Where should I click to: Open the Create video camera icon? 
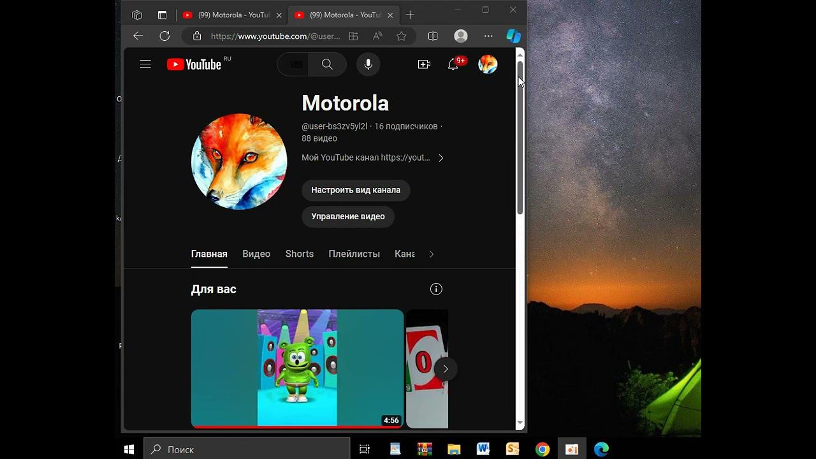[x=424, y=64]
